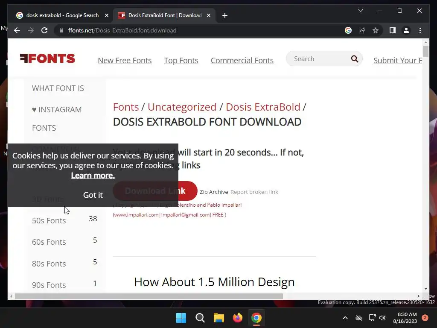Open notification badge with 2 alerts

point(425,318)
